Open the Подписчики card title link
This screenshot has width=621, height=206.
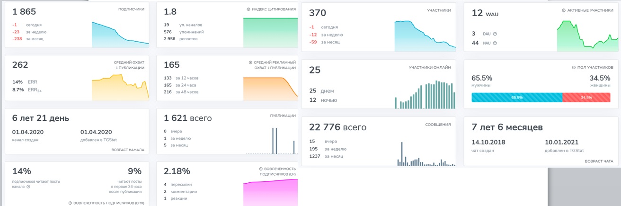coord(131,9)
